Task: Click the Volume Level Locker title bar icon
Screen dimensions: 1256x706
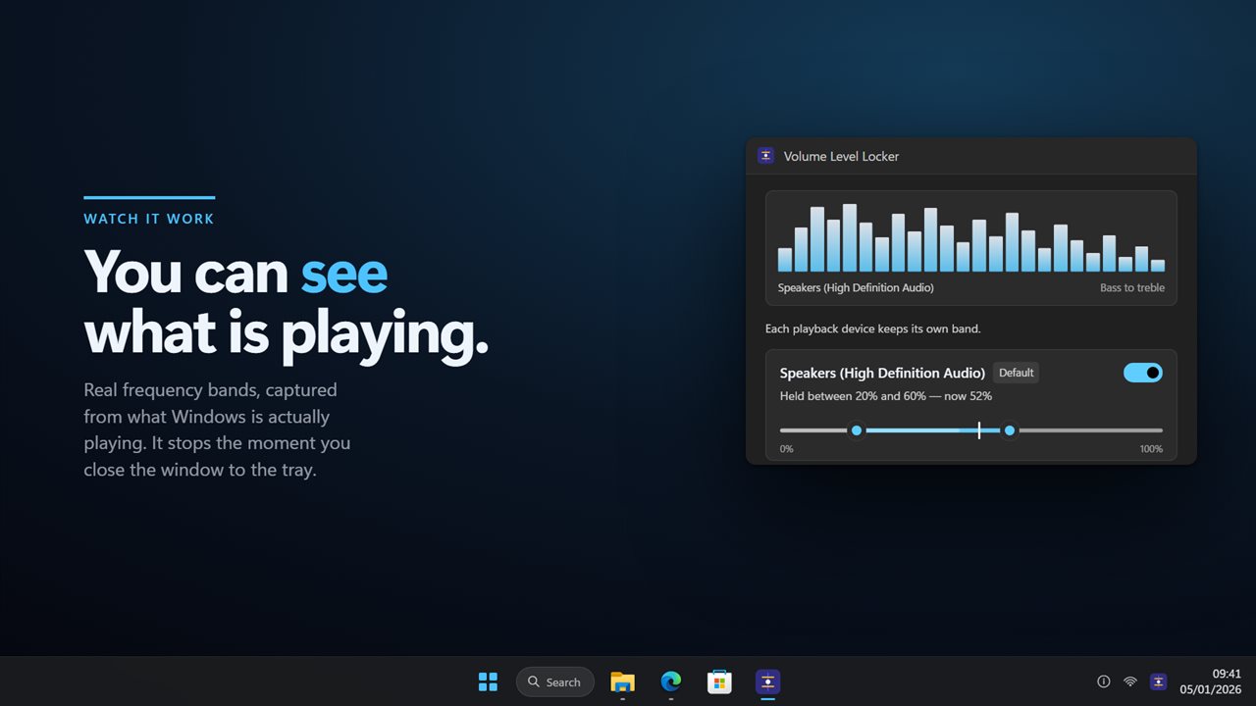Action: 766,156
